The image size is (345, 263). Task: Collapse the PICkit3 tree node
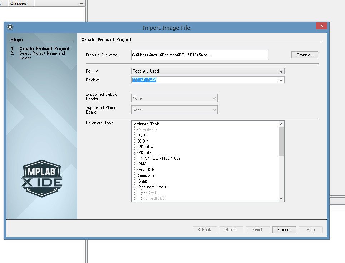(x=134, y=152)
